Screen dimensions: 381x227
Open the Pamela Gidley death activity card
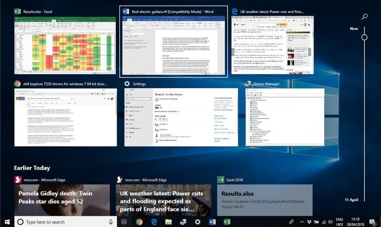62,200
